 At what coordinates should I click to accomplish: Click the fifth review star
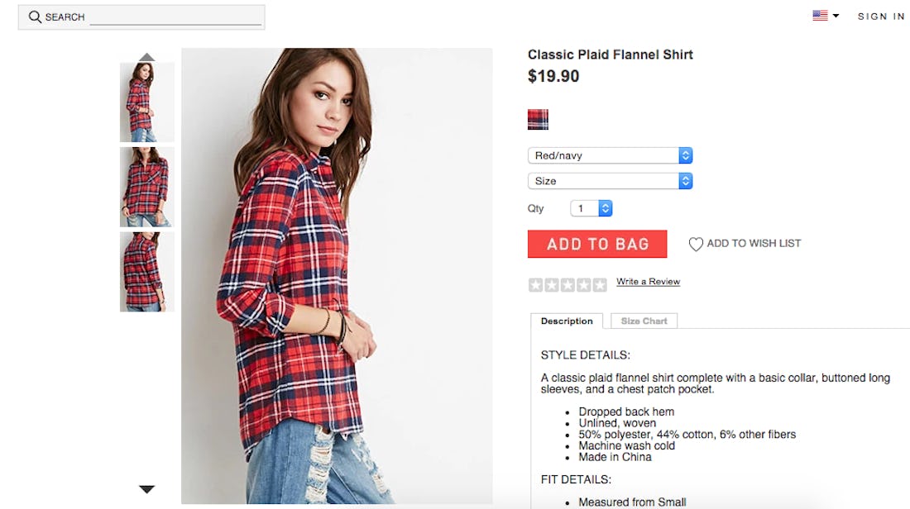600,285
